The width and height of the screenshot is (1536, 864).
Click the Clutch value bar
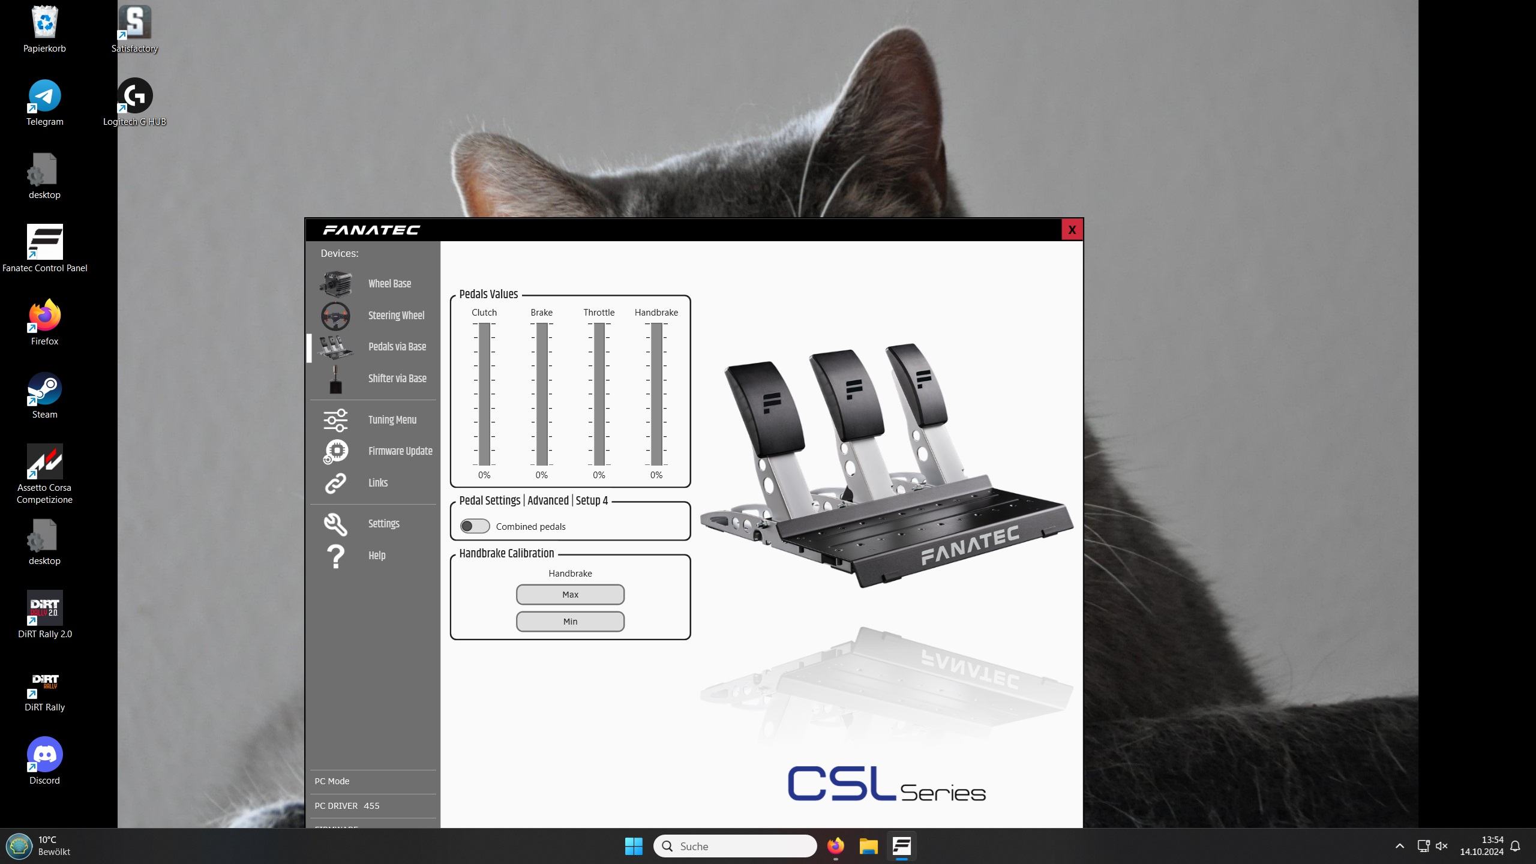pos(484,394)
